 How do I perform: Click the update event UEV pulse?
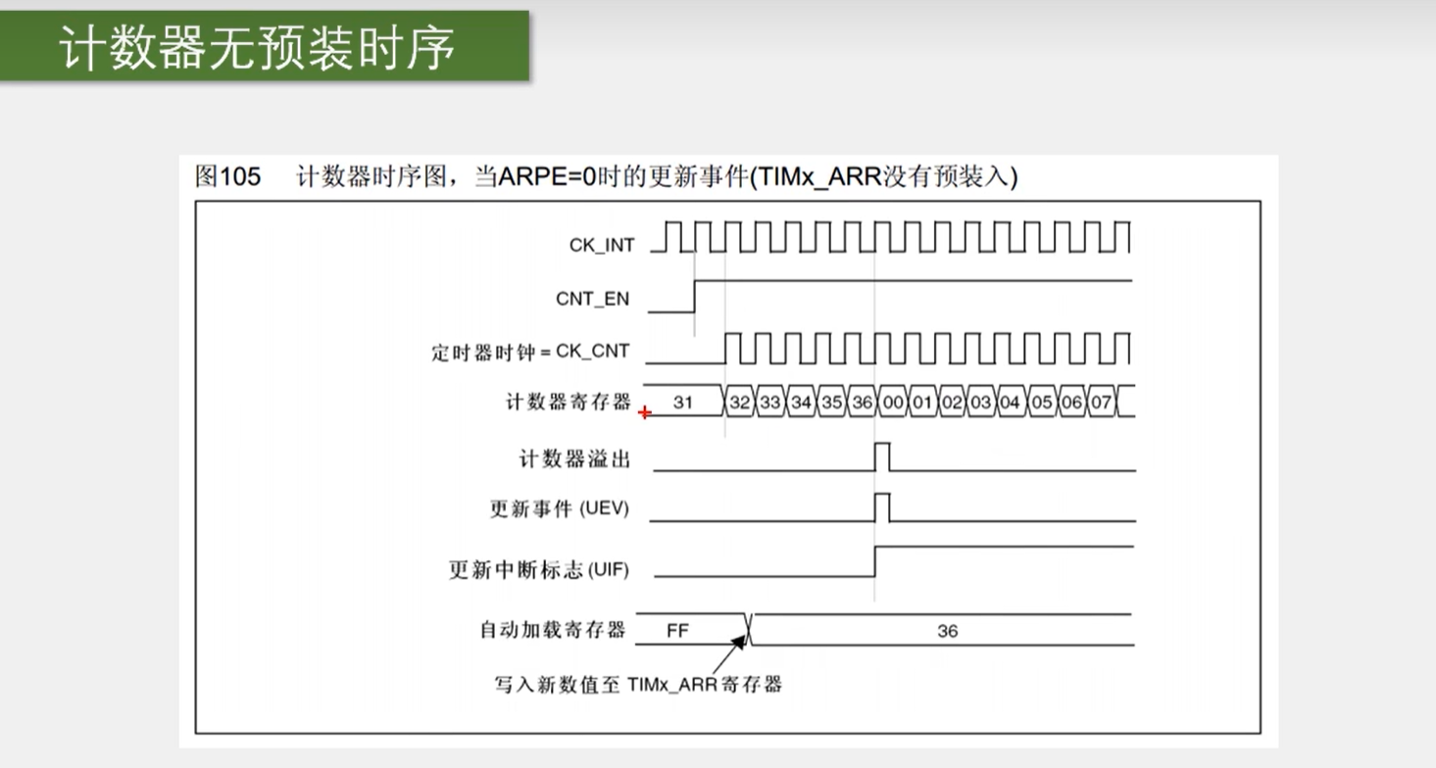[x=882, y=507]
